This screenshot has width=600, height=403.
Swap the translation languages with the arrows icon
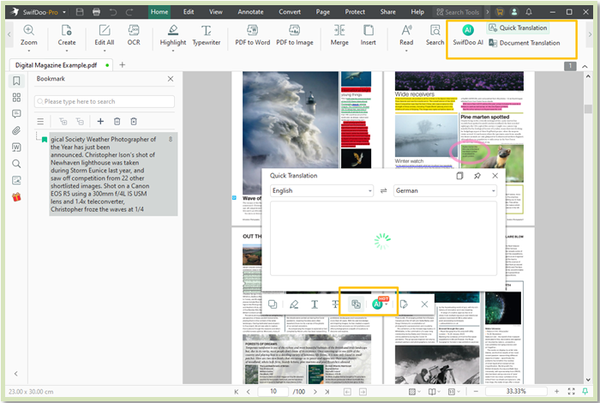coord(383,190)
